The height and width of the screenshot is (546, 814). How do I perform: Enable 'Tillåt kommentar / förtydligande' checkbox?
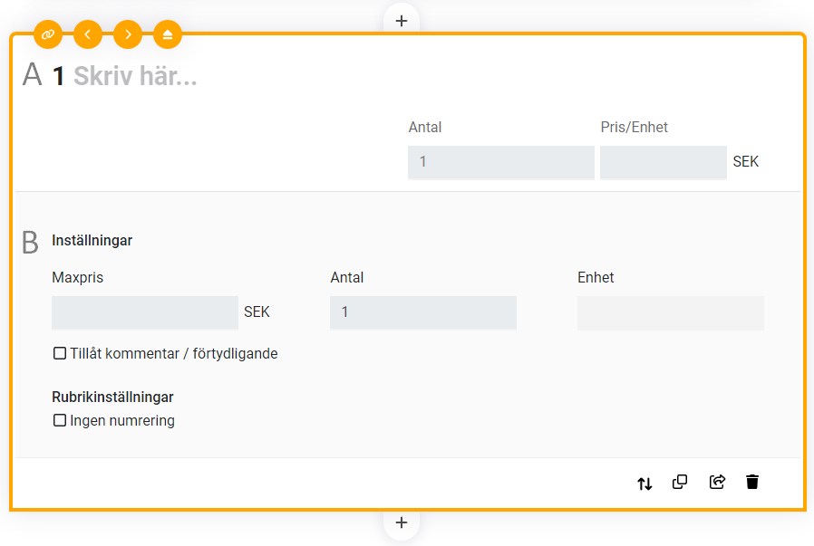coord(60,353)
